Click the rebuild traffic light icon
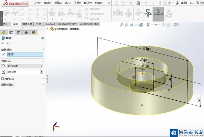 pos(160,3)
